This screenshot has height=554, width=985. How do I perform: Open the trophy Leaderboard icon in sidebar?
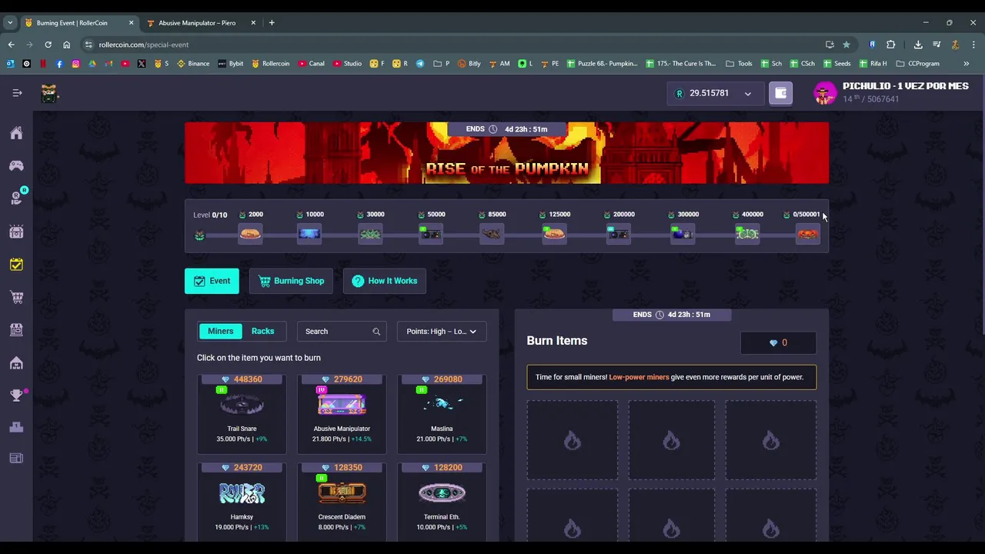point(16,395)
